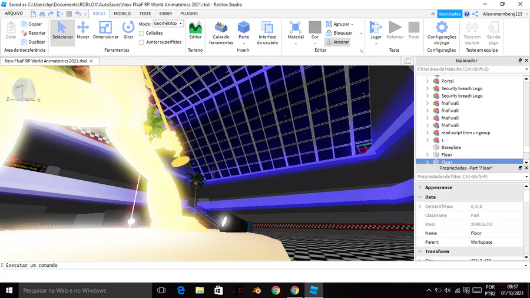
Task: Open Blender from the taskbar
Action: [x=257, y=290]
